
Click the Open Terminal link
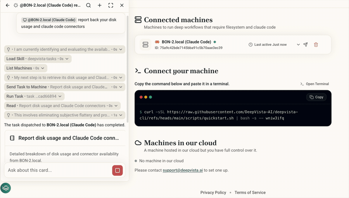coord(314,84)
